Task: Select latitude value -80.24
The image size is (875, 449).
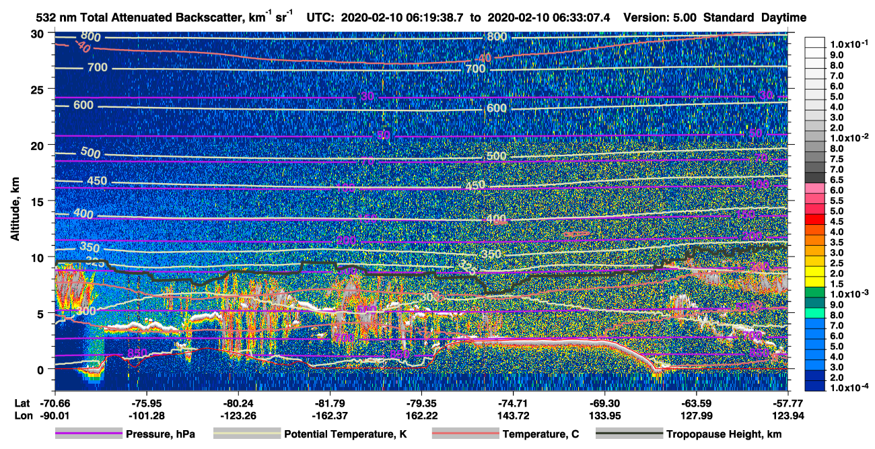Action: [x=238, y=405]
